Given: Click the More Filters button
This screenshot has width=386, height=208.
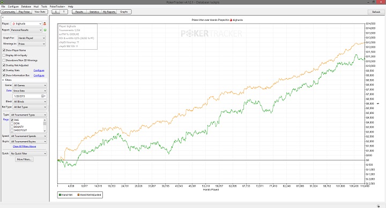Looking at the screenshot, I should pos(24,159).
